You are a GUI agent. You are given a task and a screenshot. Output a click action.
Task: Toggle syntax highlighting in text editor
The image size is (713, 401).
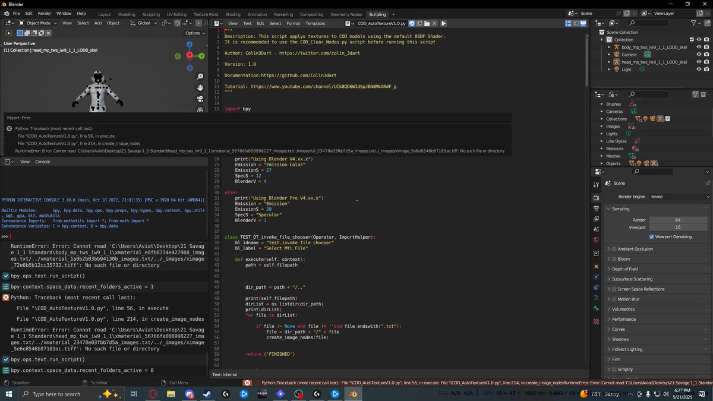(583, 23)
